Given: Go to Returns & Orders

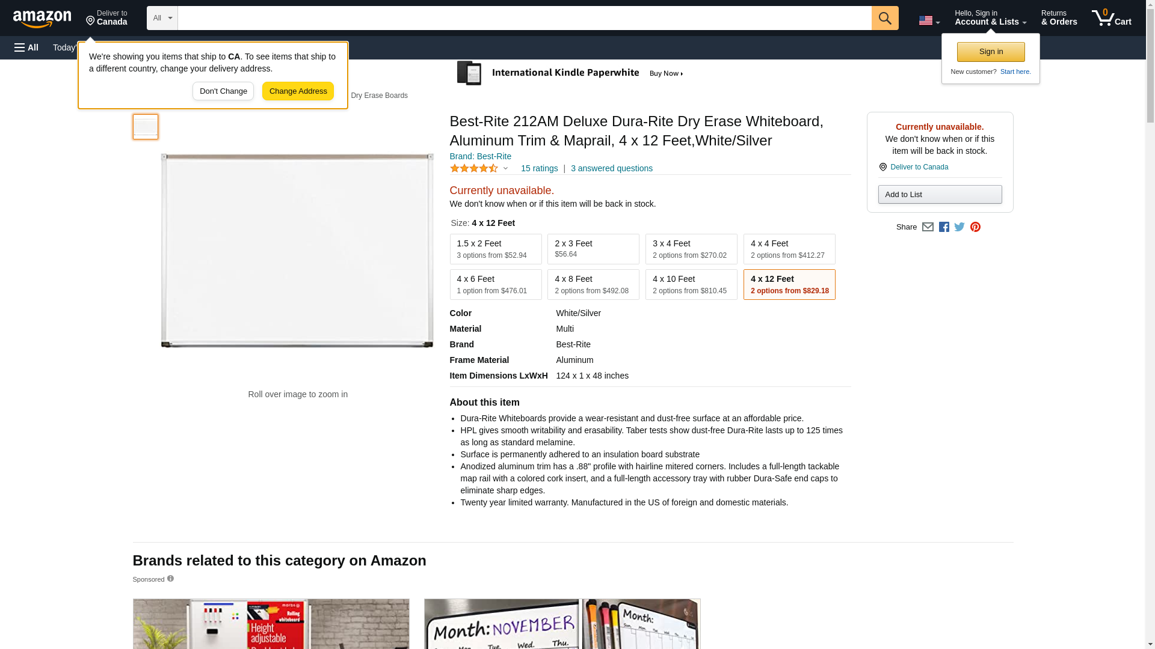Looking at the screenshot, I should pos(1059,18).
